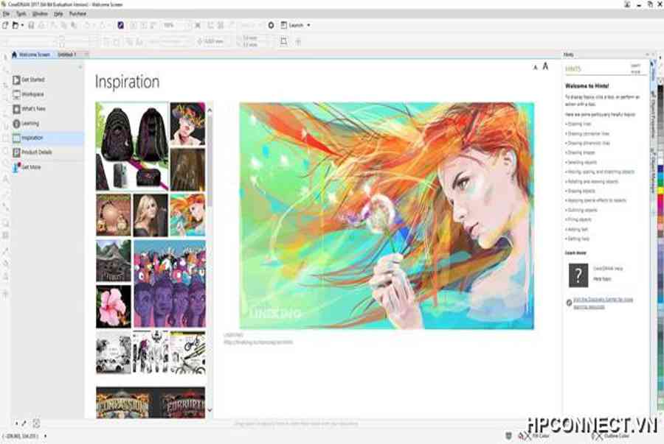Expand the Launch dropdown in toolbar

308,25
